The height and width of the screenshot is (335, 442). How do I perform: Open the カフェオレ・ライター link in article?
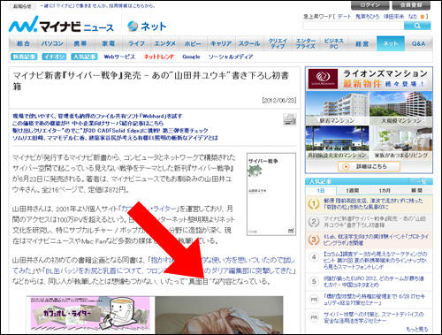(149, 209)
